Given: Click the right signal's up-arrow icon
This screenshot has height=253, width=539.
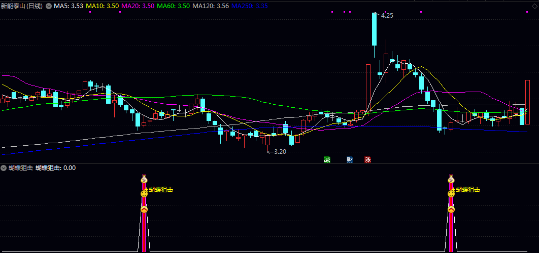Looking at the screenshot, I should 451,209.
